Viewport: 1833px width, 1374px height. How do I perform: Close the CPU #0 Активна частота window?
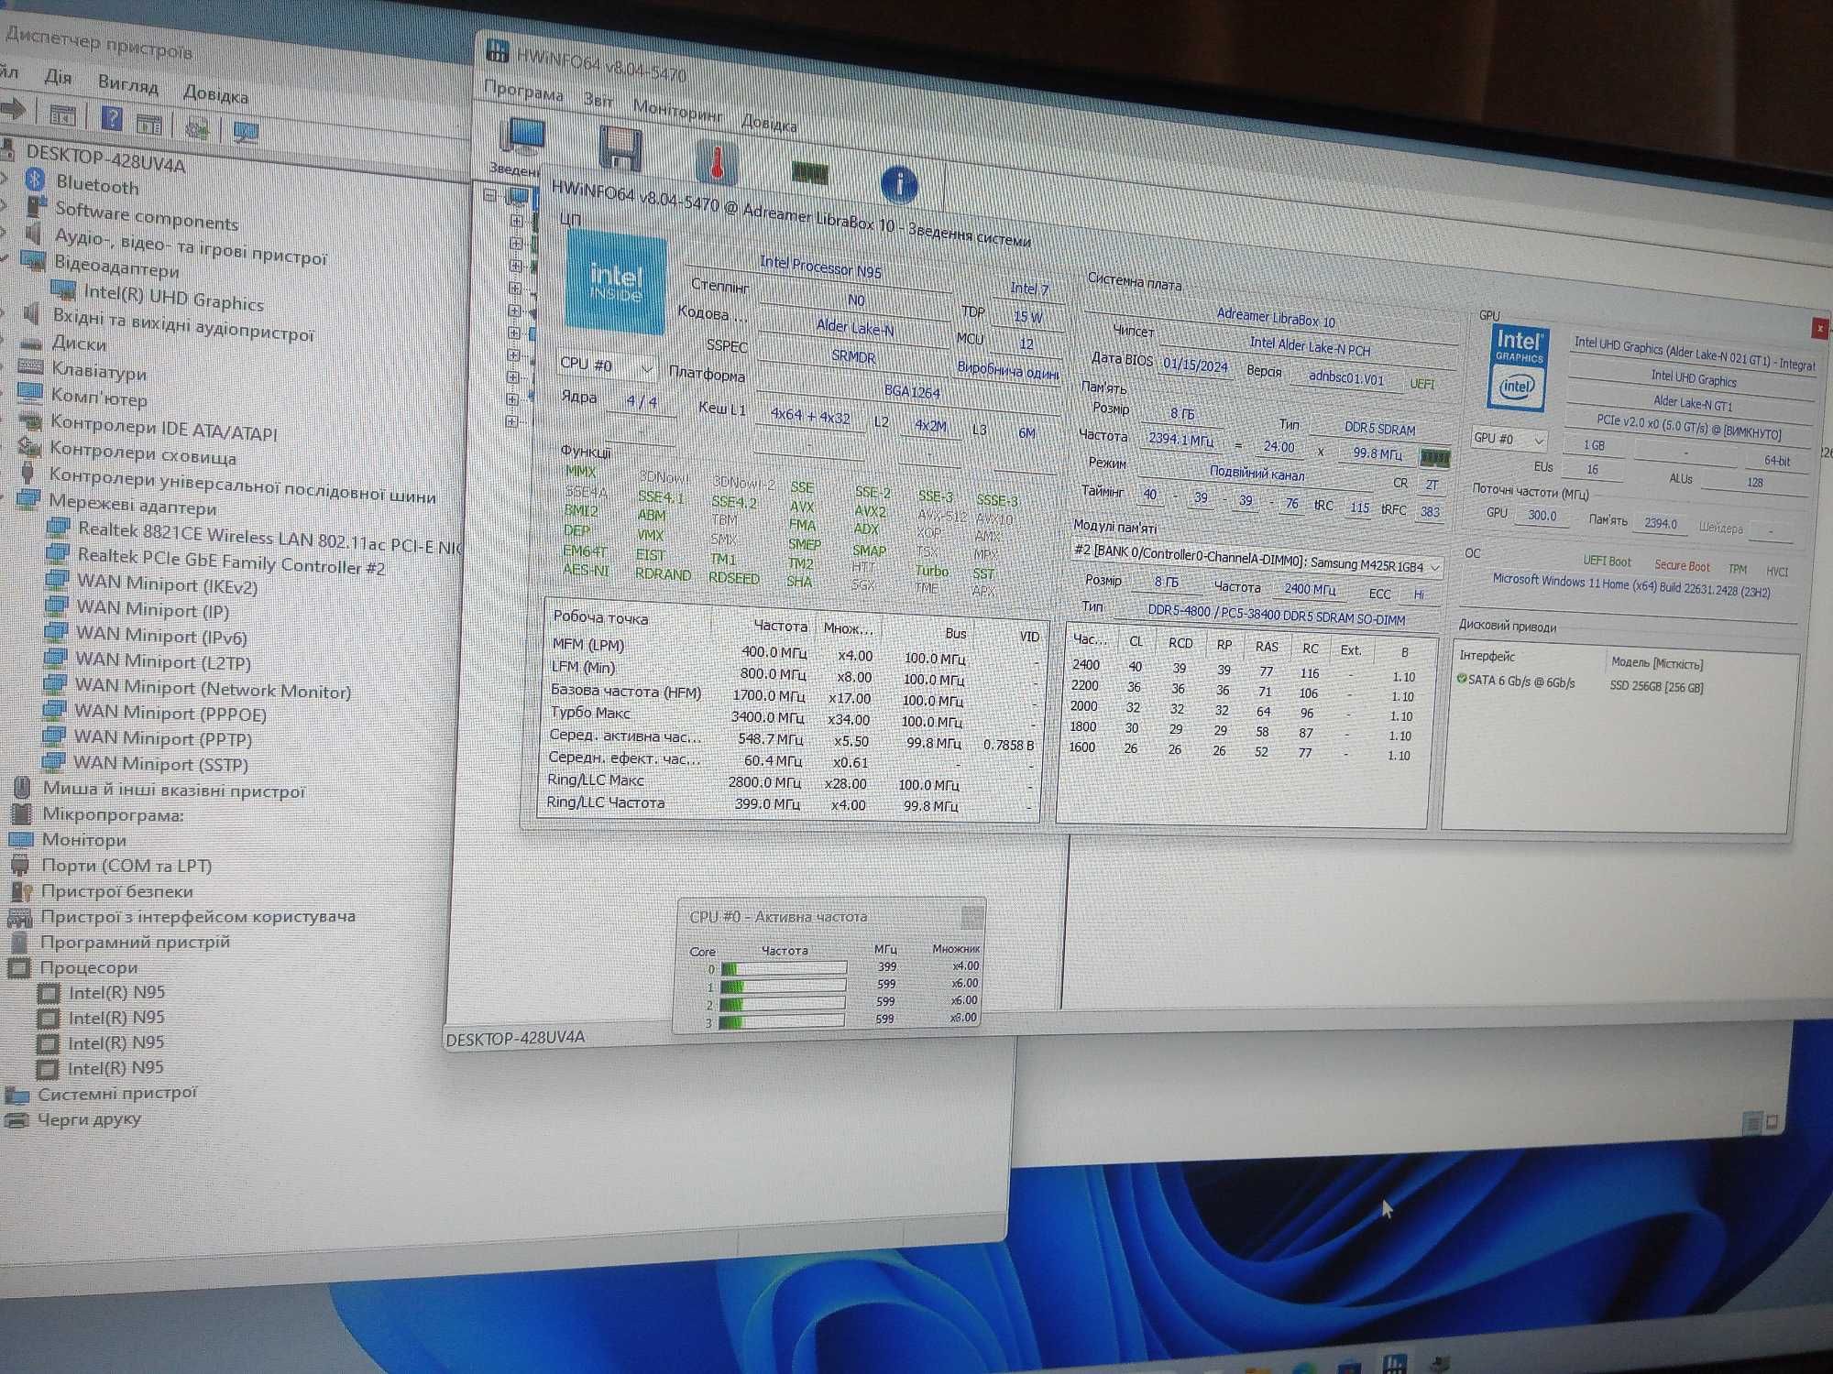pyautogui.click(x=972, y=916)
